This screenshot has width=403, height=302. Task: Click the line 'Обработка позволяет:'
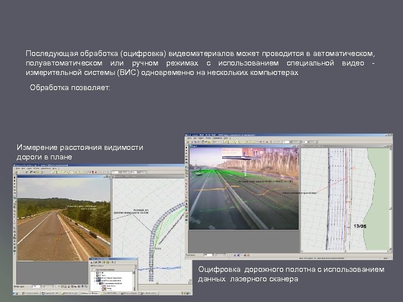[x=70, y=88]
